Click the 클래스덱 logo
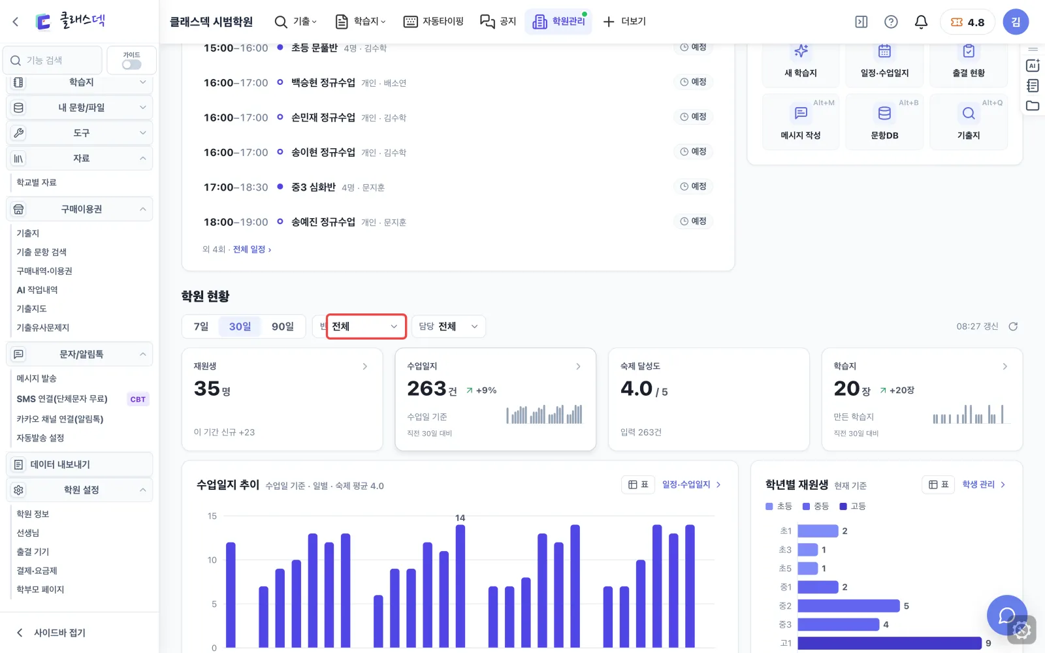 point(70,22)
